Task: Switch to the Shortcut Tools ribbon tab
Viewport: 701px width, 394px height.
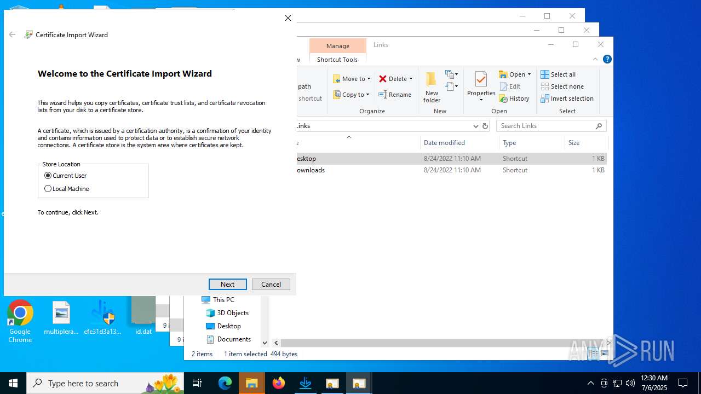Action: pos(337,60)
